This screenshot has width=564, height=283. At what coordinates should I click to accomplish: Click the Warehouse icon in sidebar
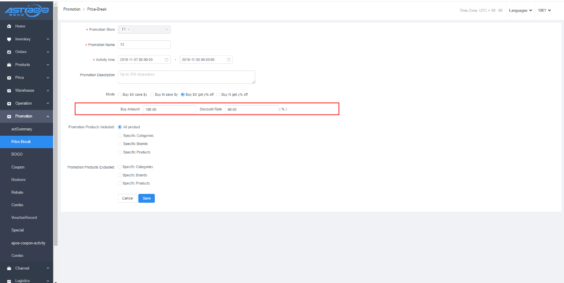point(9,90)
